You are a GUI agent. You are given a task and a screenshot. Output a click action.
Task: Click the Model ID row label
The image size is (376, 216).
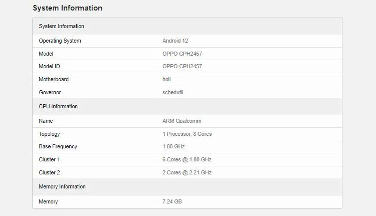click(x=49, y=66)
